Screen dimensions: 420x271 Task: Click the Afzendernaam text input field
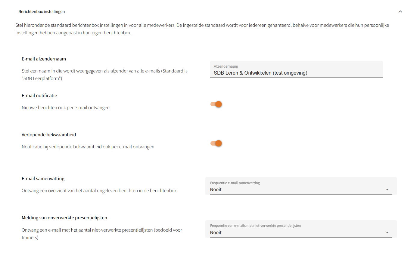click(296, 73)
